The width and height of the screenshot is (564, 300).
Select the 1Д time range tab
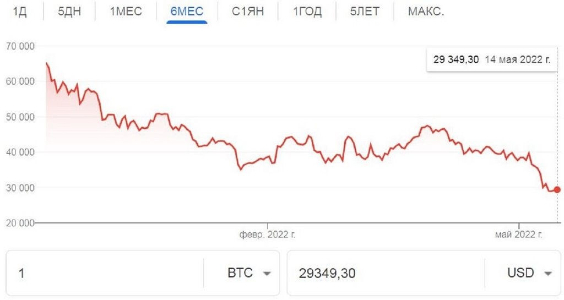click(x=19, y=12)
